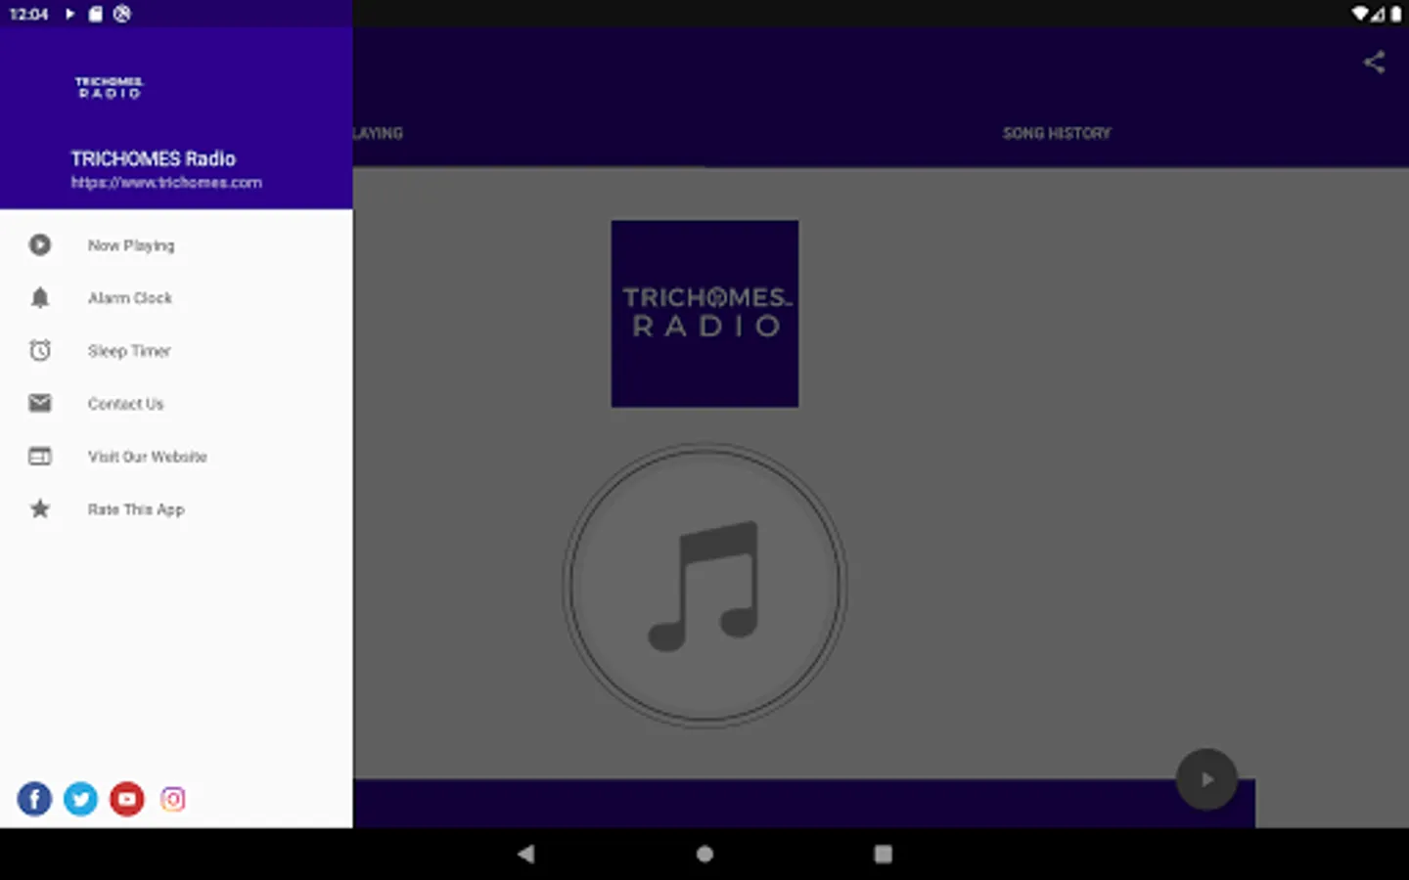The image size is (1409, 880).
Task: Tap the TRICHOMES Radio title in drawer
Action: [x=153, y=158]
